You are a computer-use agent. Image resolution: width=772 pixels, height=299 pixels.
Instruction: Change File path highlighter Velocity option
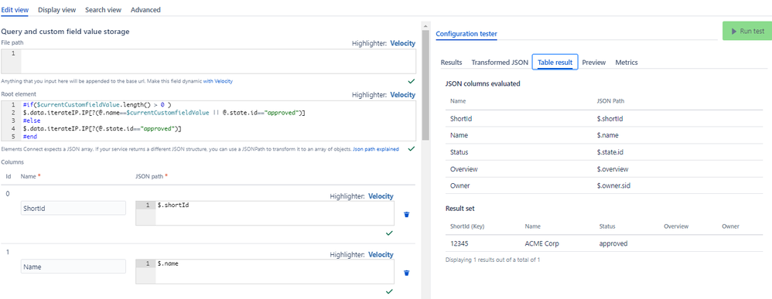(x=403, y=43)
